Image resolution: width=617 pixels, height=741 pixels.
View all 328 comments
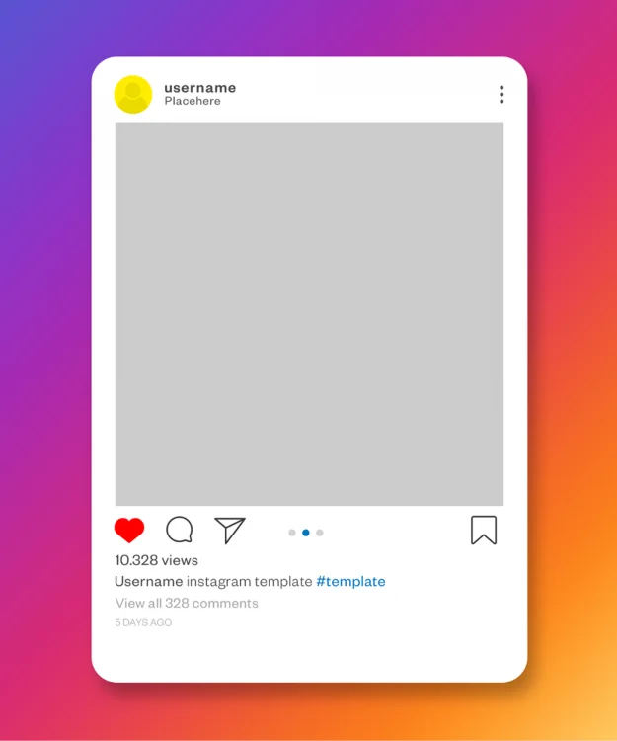pos(187,603)
